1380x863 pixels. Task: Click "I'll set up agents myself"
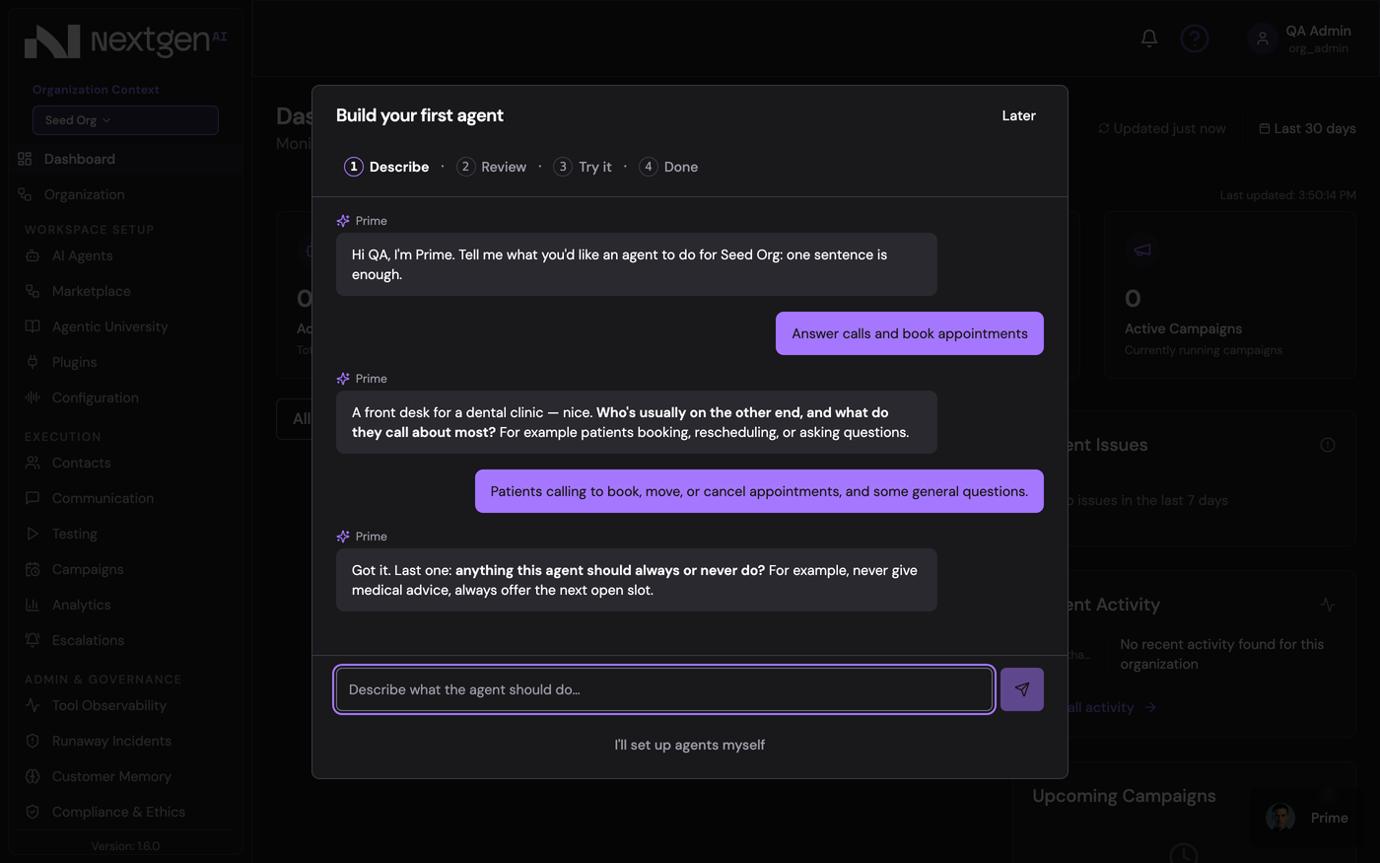(690, 745)
